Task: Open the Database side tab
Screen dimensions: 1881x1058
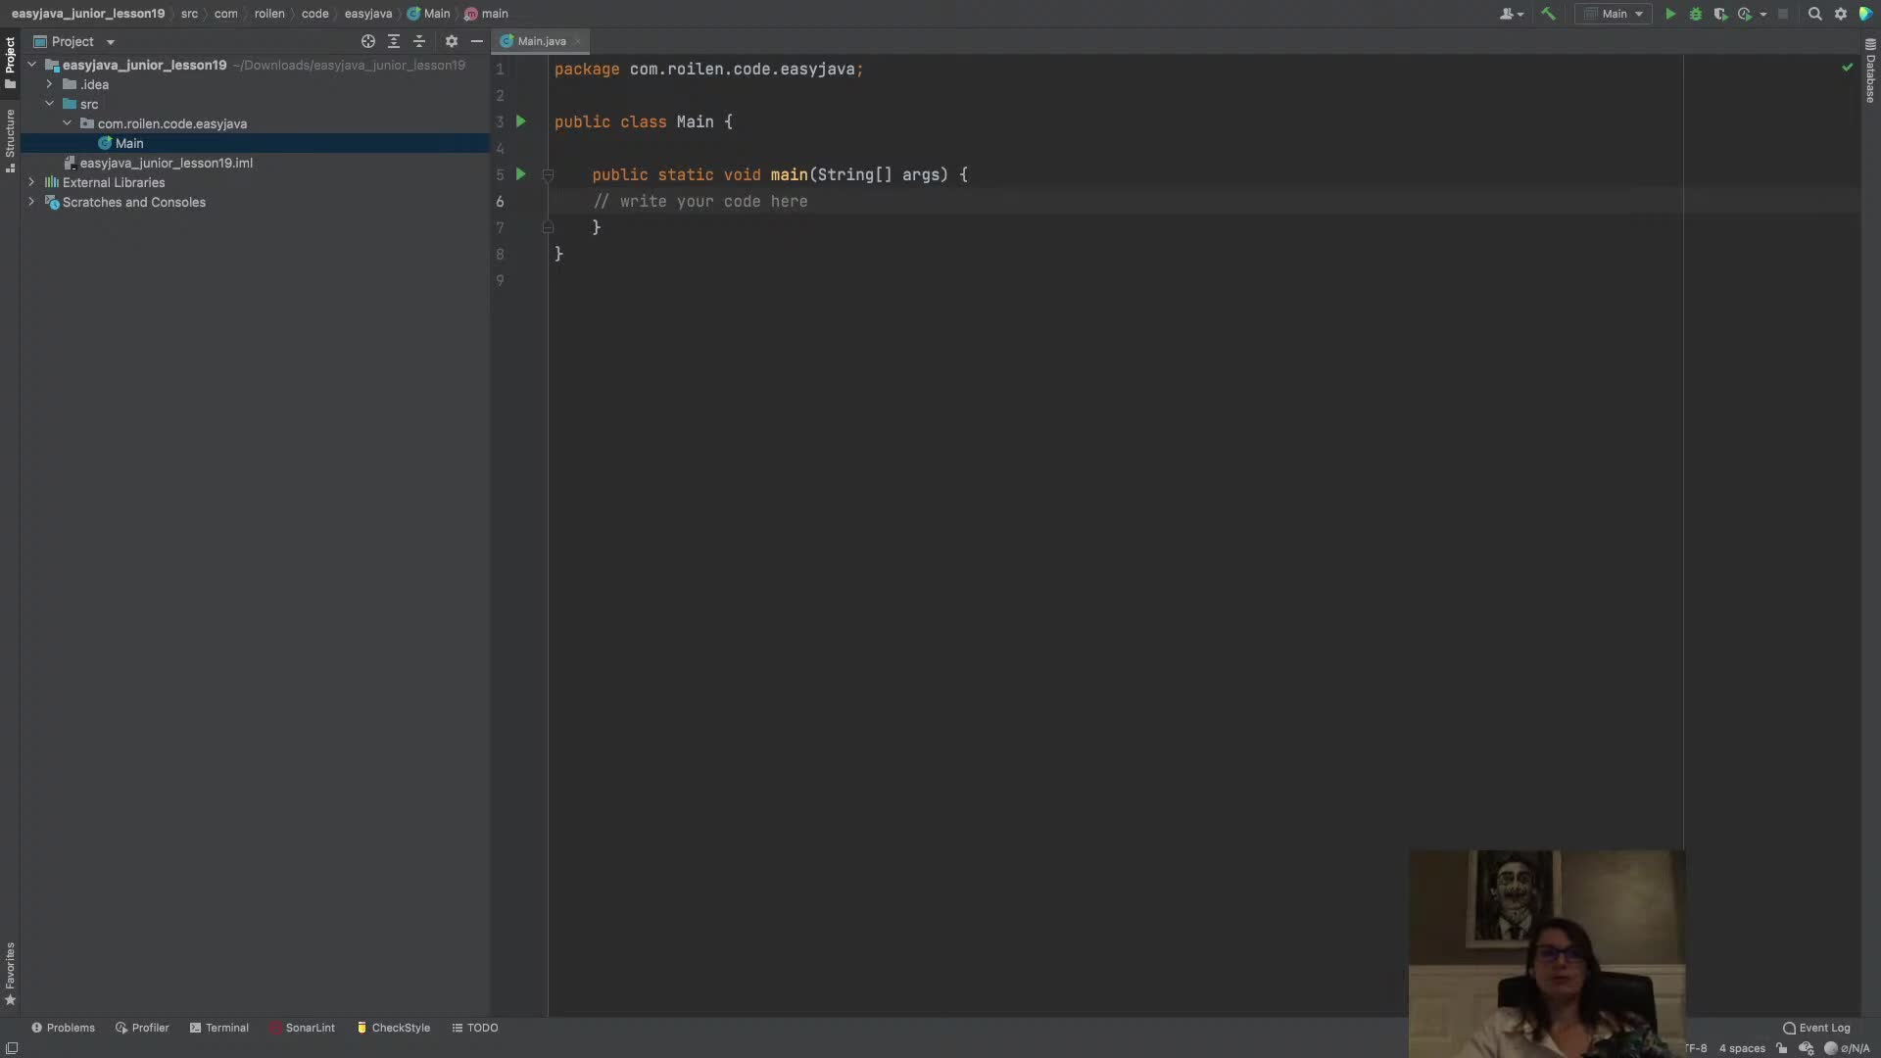Action: (1870, 71)
